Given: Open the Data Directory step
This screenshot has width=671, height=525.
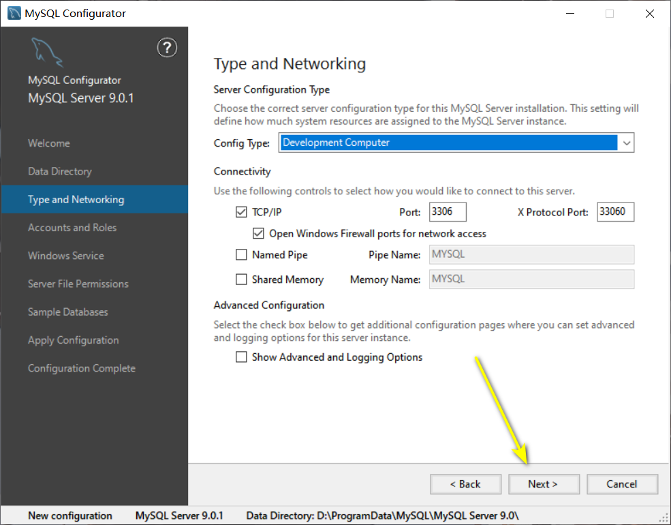Looking at the screenshot, I should pyautogui.click(x=60, y=171).
